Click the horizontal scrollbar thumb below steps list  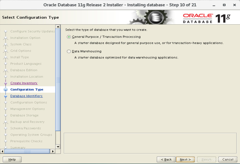[27, 151]
